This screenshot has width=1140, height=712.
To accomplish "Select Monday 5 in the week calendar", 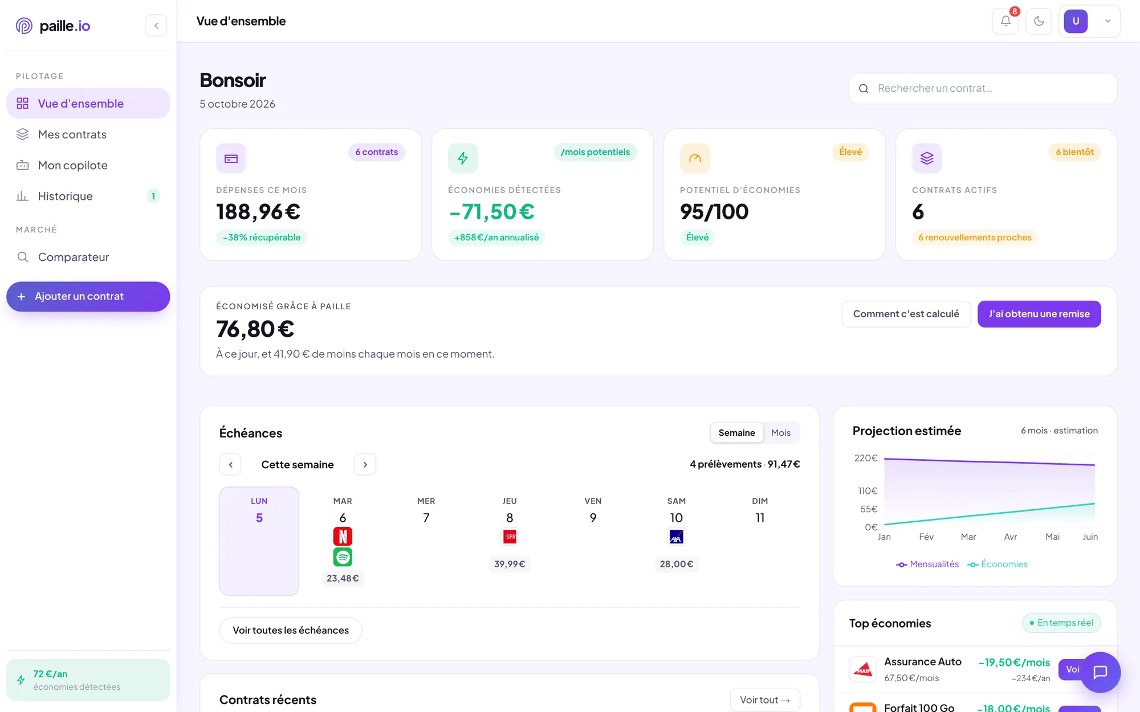I will tap(259, 541).
